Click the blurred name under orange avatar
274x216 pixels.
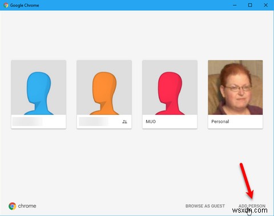point(94,122)
